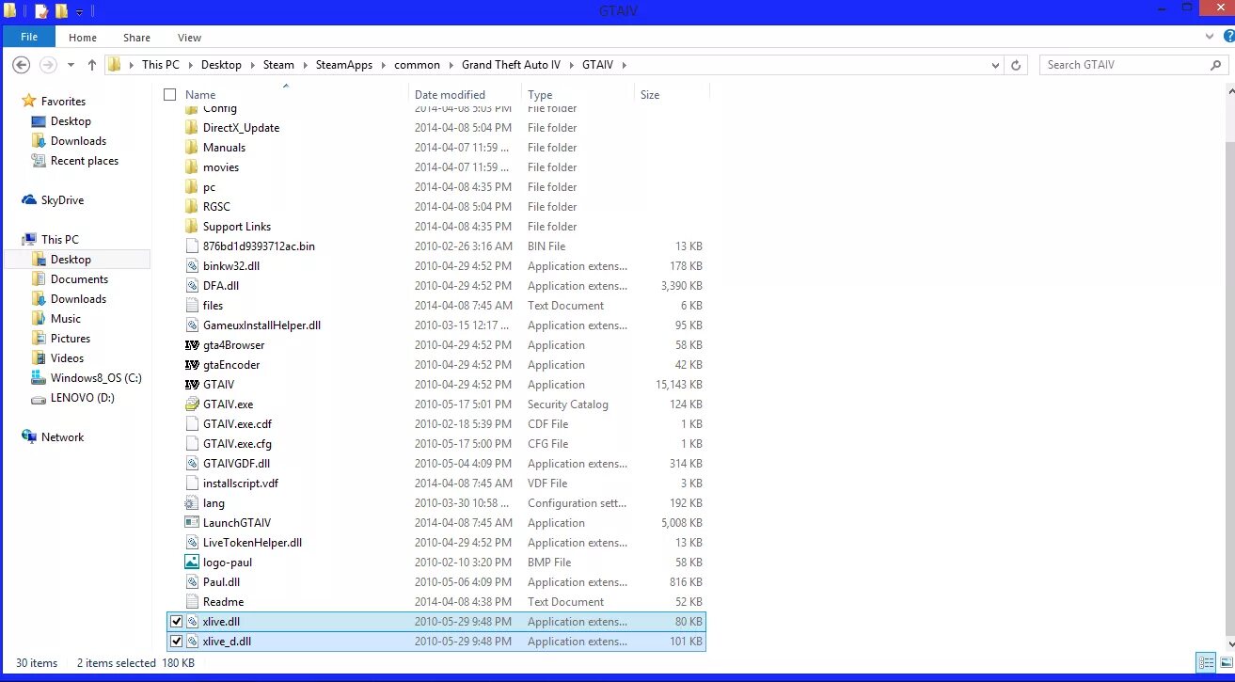
Task: Click the Network icon in navigation pane
Action: point(29,437)
